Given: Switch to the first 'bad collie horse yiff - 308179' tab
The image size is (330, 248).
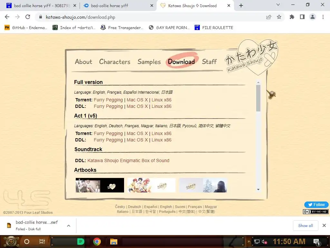Looking at the screenshot, I should tap(41, 6).
